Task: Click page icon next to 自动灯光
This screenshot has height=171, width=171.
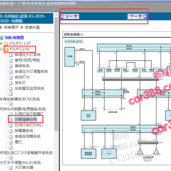Action: click(x=10, y=77)
